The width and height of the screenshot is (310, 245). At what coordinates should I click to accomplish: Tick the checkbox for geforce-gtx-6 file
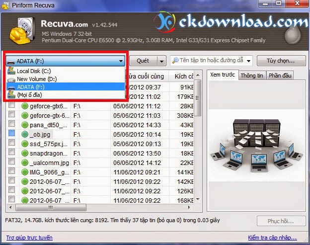tap(12, 114)
